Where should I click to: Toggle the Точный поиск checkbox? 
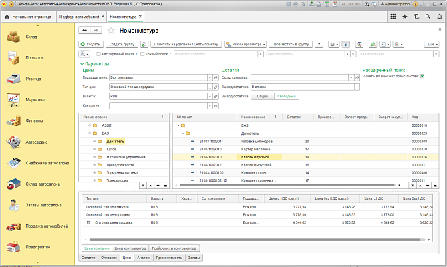(x=142, y=53)
